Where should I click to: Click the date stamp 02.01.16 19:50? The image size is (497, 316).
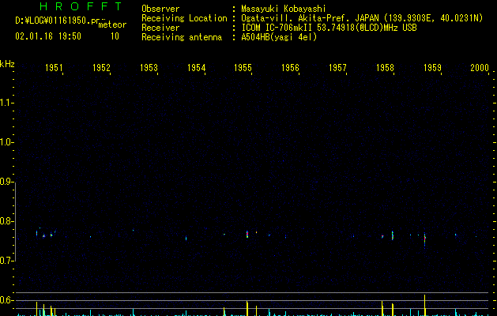pos(48,36)
